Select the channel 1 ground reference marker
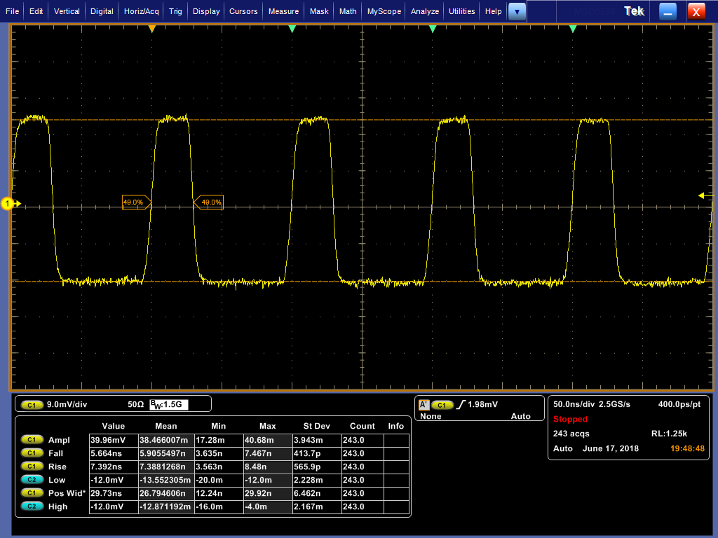Screen dimensions: 718x538 coord(8,204)
